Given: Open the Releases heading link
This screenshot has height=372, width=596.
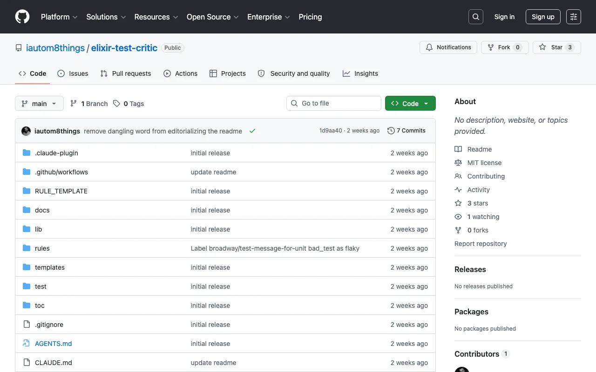Looking at the screenshot, I should (x=470, y=269).
